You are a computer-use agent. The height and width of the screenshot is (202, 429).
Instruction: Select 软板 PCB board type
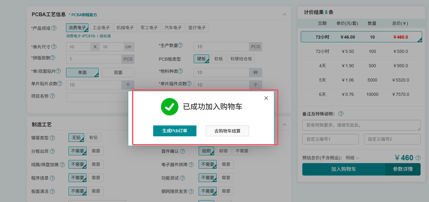pos(219,59)
